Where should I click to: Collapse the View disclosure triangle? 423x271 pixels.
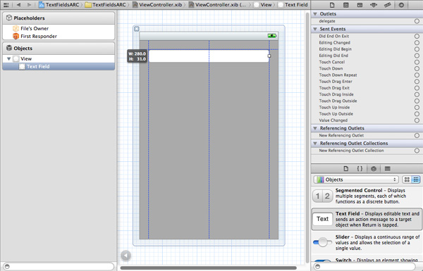tap(8, 58)
